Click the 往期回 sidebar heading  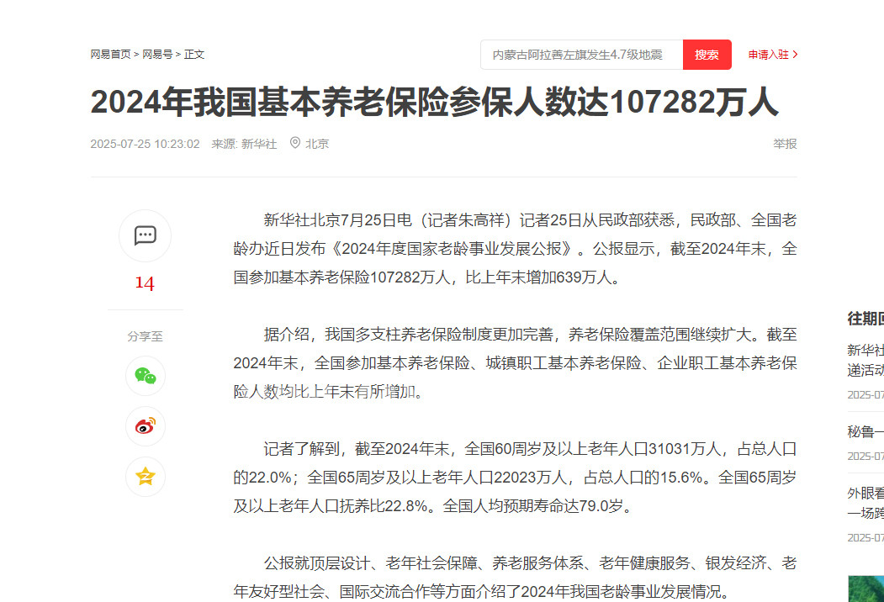(x=865, y=319)
